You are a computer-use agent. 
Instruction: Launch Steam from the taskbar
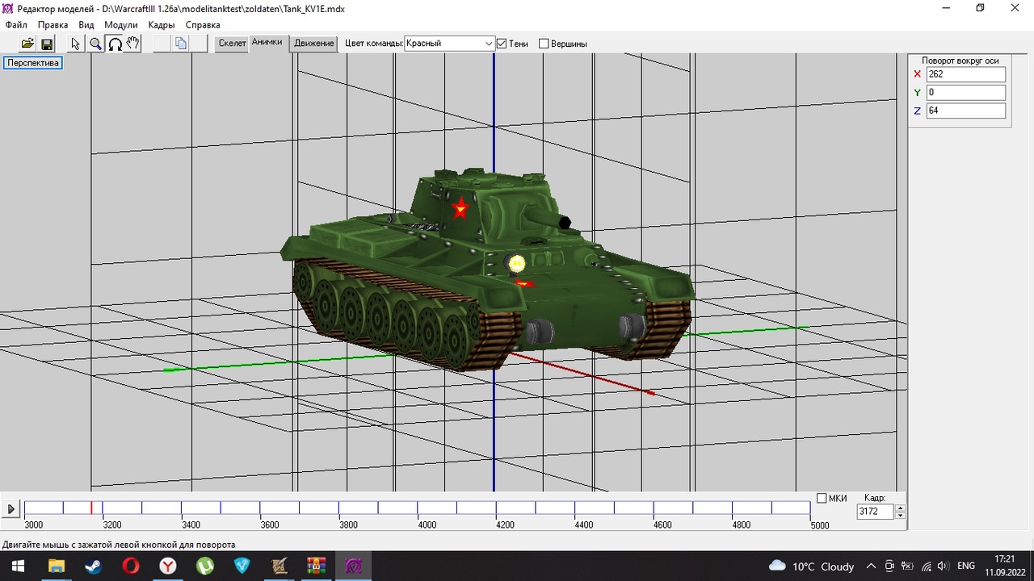click(93, 566)
